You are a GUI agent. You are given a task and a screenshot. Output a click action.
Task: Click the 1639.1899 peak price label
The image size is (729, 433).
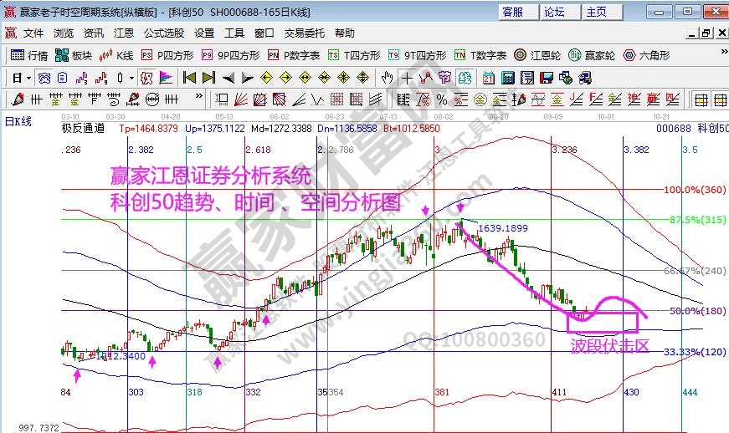pos(502,227)
